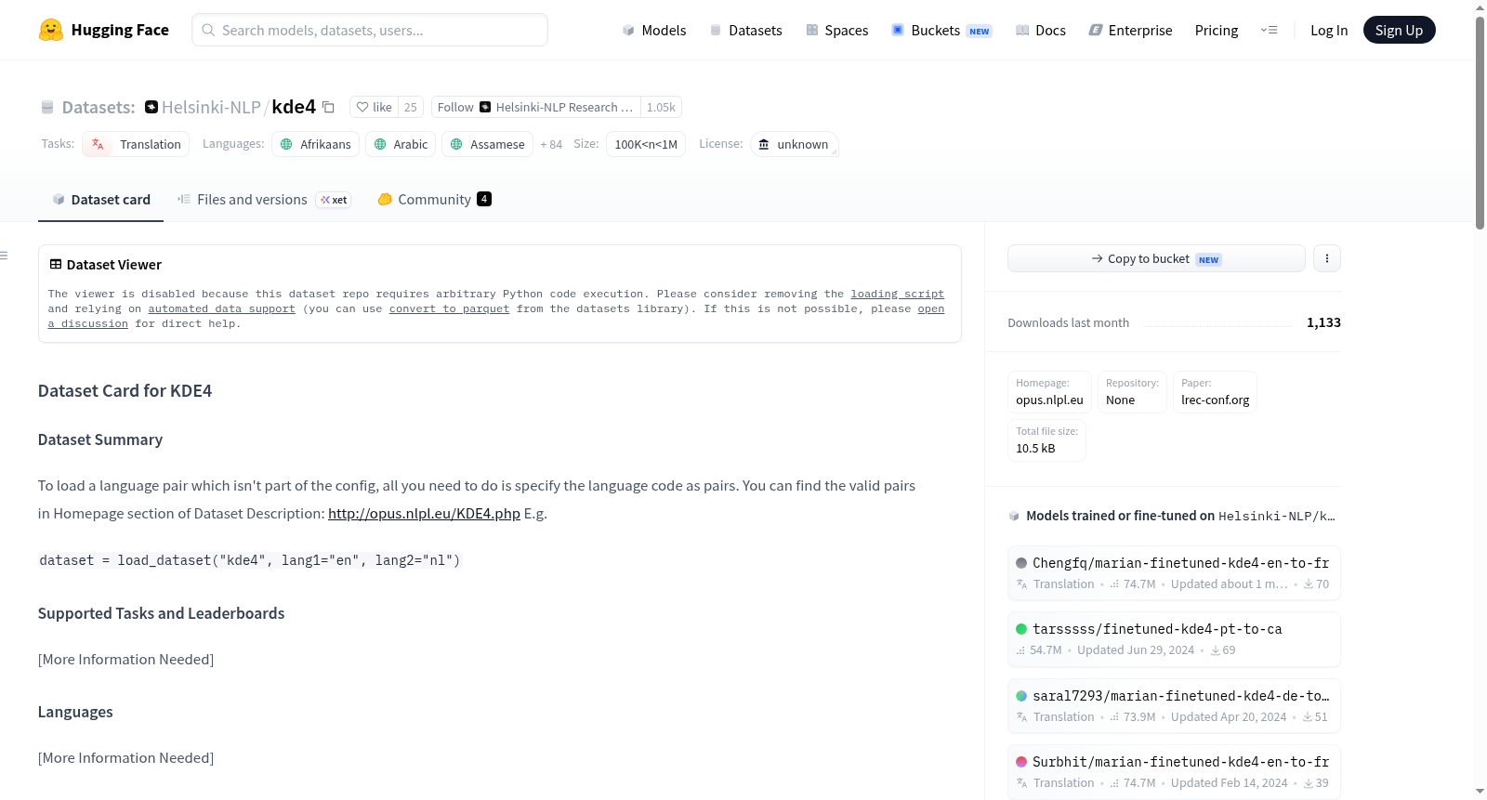1487x800 pixels.
Task: Click the Helsinki-NLP owner link
Action: (x=211, y=107)
